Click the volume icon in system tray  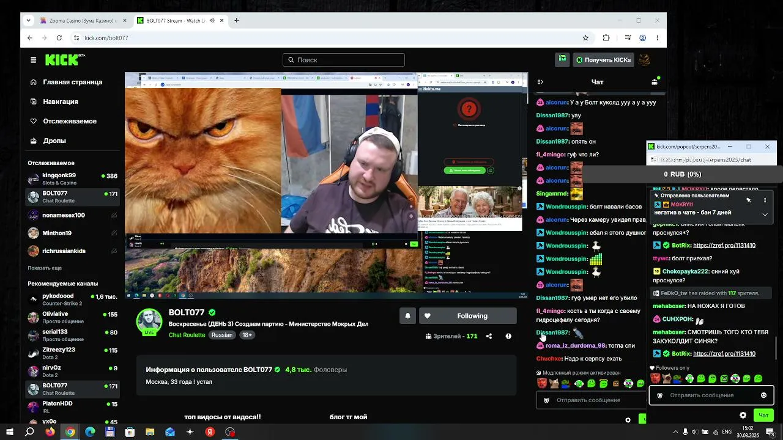point(694,432)
